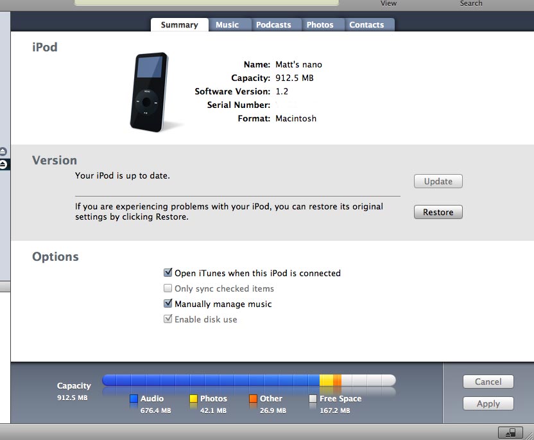Click the software version value 1.2

pos(282,91)
